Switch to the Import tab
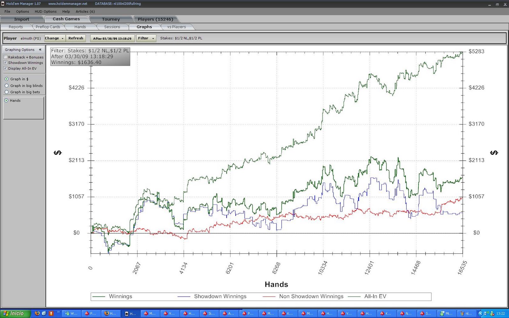 (x=22, y=19)
